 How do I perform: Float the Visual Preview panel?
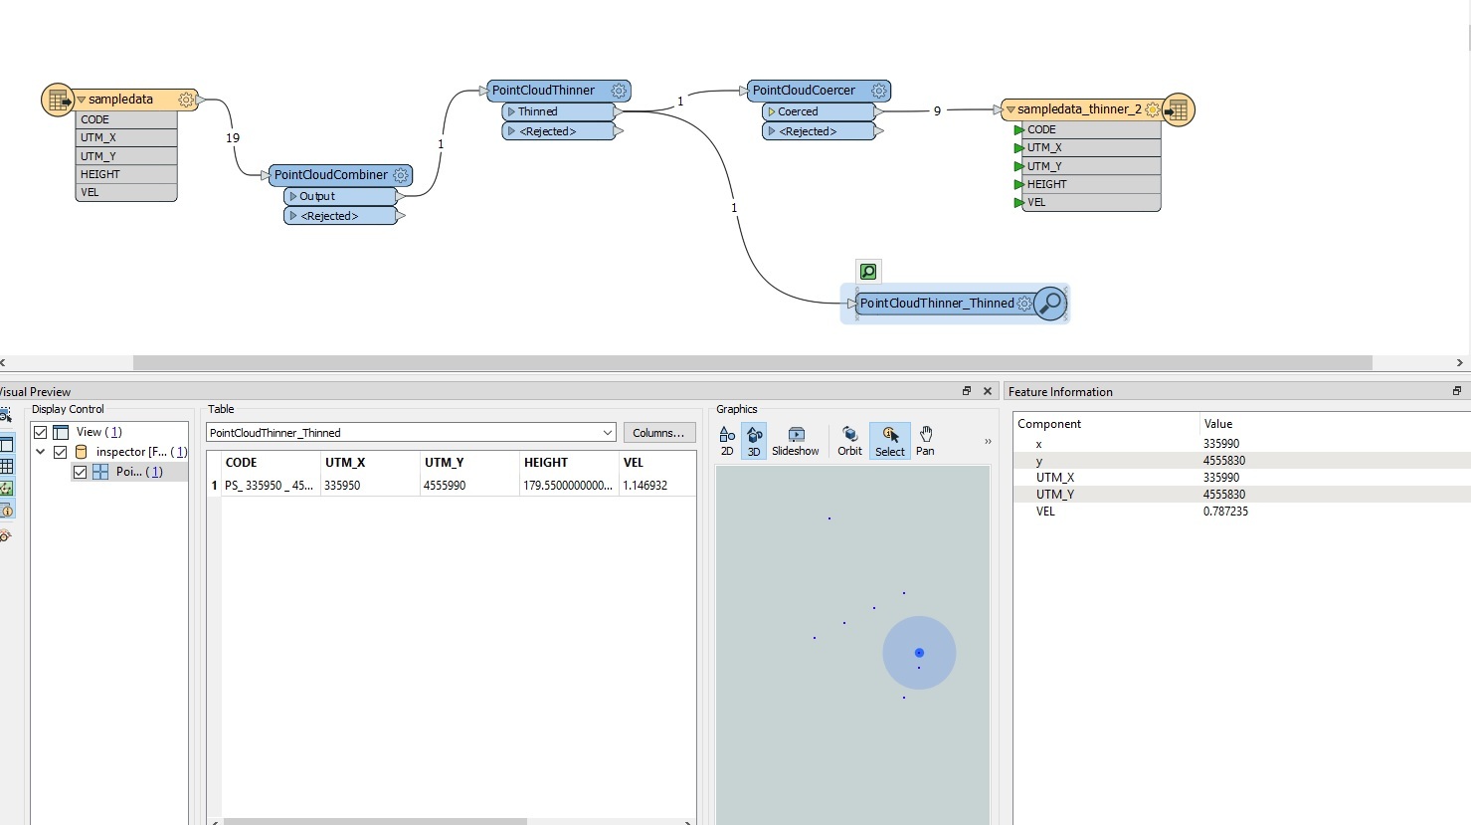[x=966, y=391]
